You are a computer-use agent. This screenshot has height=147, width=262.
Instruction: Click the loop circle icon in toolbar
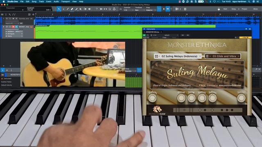tap(110, 9)
